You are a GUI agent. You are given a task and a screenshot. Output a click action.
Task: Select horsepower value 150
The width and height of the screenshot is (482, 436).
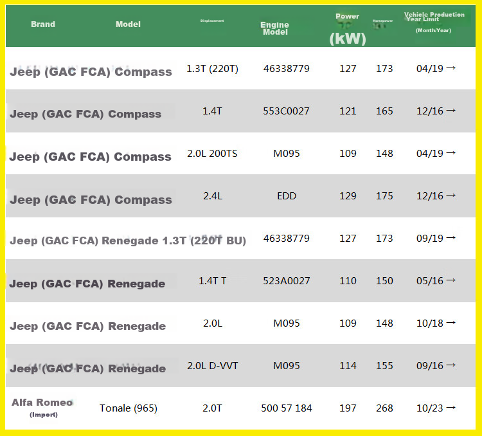(384, 280)
